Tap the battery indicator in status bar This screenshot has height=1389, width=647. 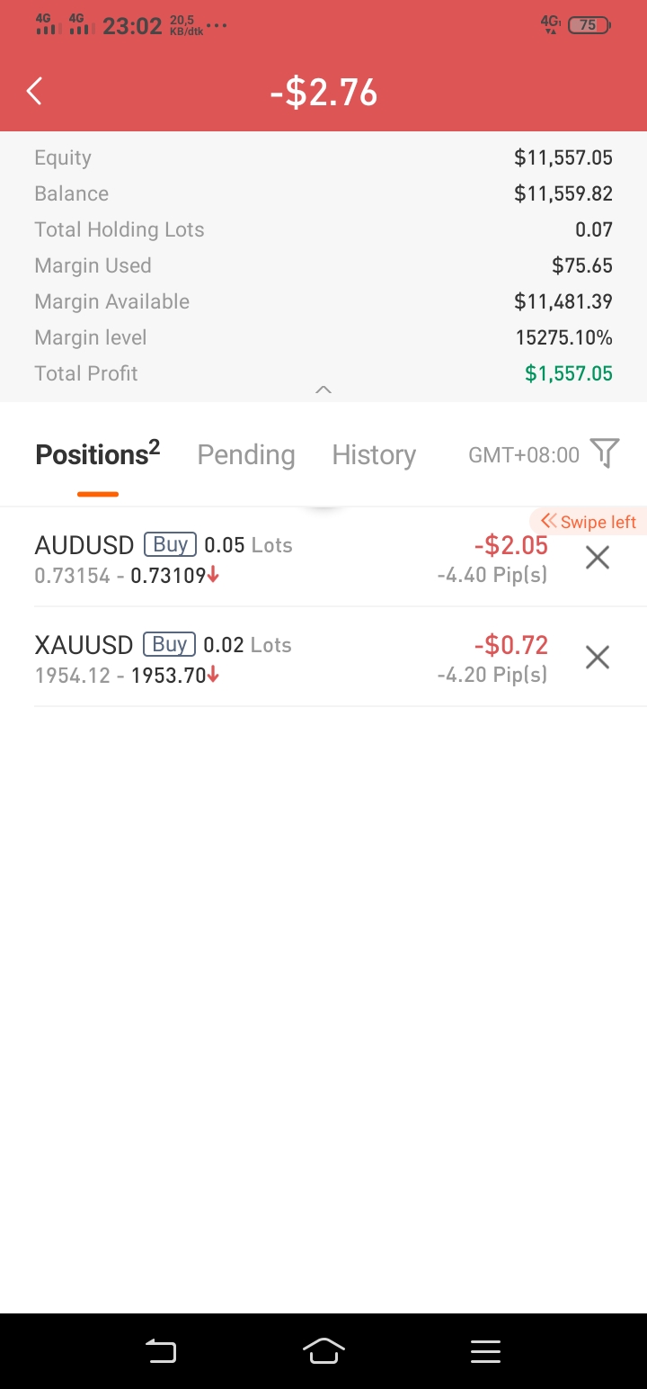pyautogui.click(x=589, y=25)
